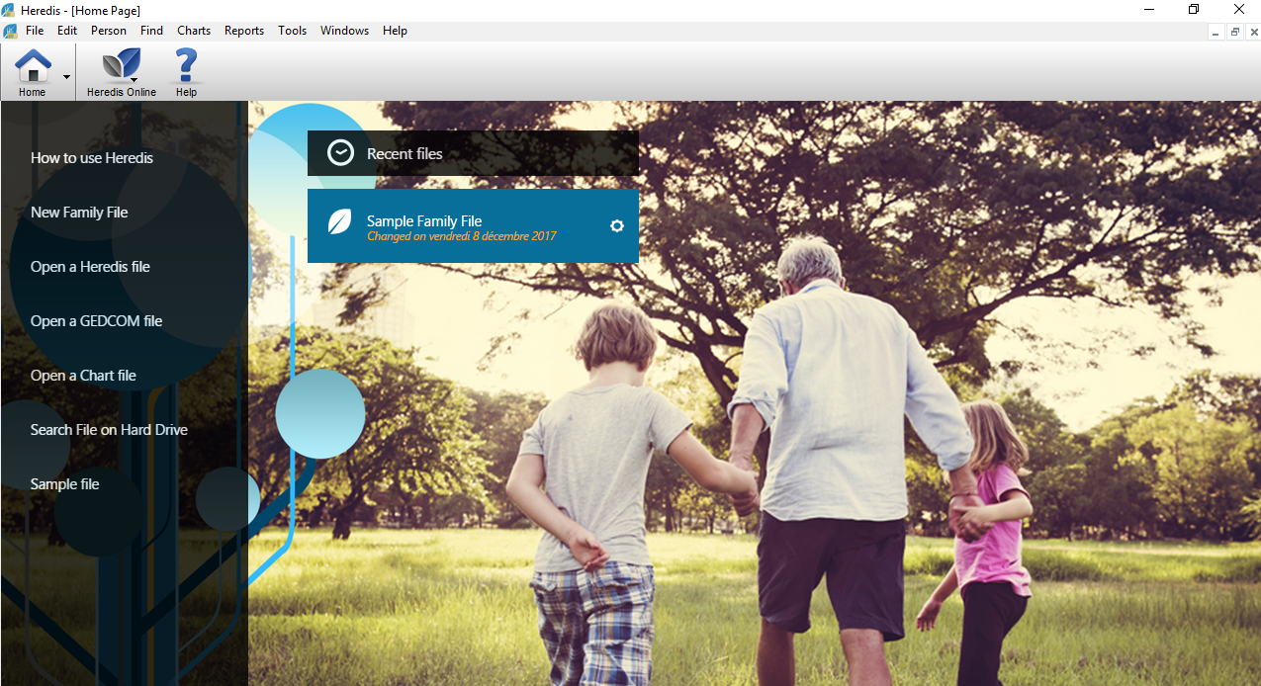Open the Help menu in the menu bar

coord(395,31)
